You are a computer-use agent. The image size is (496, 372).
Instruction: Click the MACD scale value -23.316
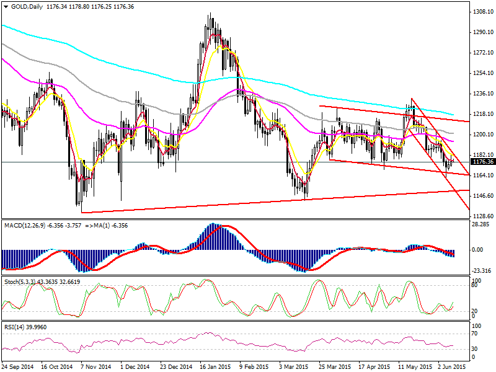[482, 270]
